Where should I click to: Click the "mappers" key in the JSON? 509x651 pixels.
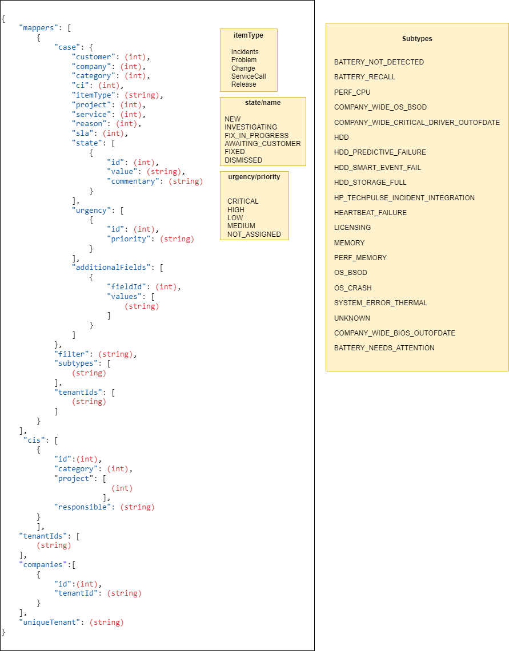[38, 28]
